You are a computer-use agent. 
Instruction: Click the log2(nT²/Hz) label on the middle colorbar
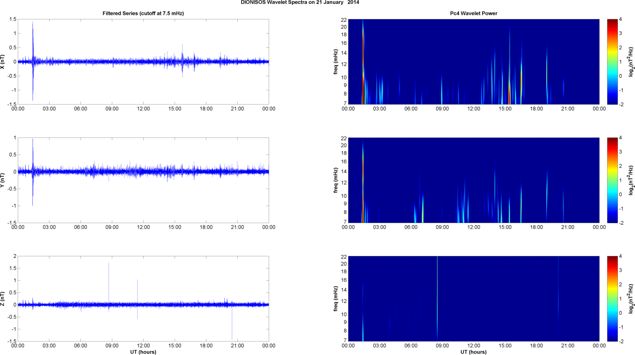631,180
